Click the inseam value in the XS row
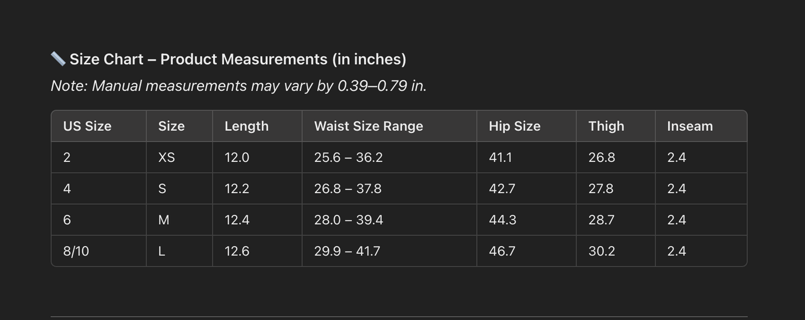The width and height of the screenshot is (805, 320). 676,157
